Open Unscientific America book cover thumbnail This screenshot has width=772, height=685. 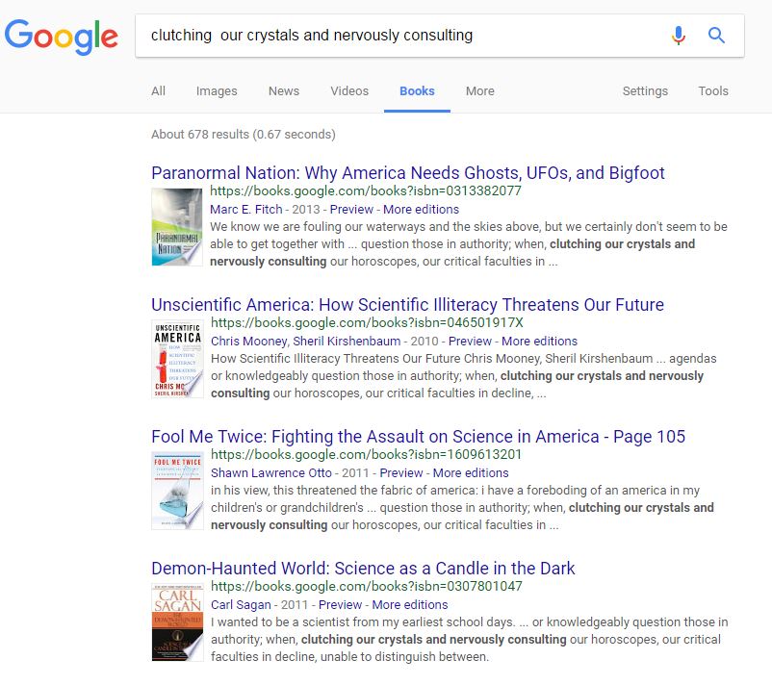click(x=177, y=359)
